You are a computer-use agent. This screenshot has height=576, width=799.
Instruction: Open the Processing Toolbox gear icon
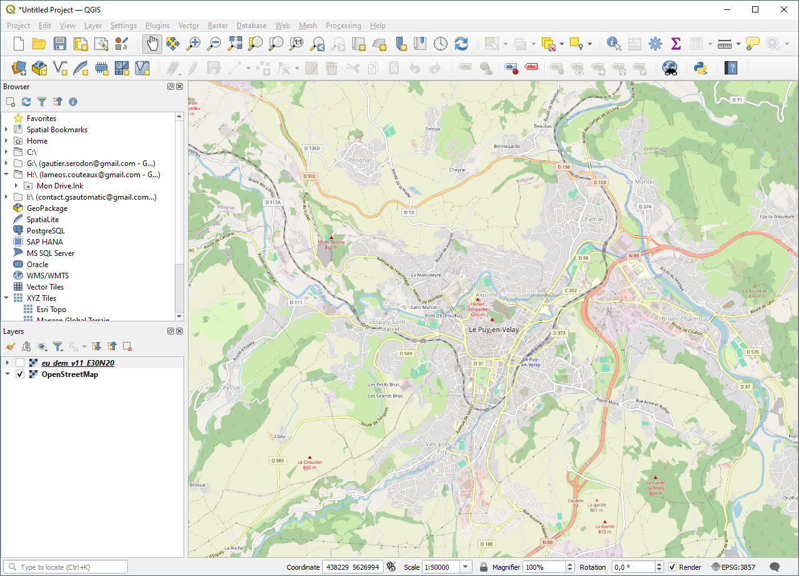655,44
